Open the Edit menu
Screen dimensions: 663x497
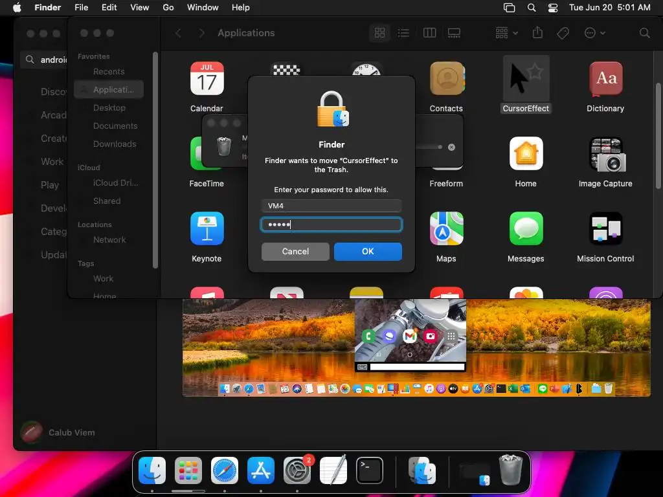(109, 8)
